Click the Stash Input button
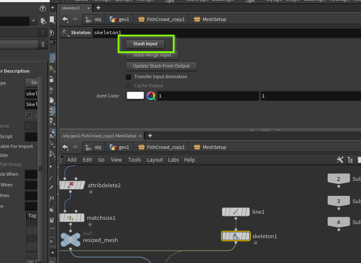The image size is (361, 263). 145,44
